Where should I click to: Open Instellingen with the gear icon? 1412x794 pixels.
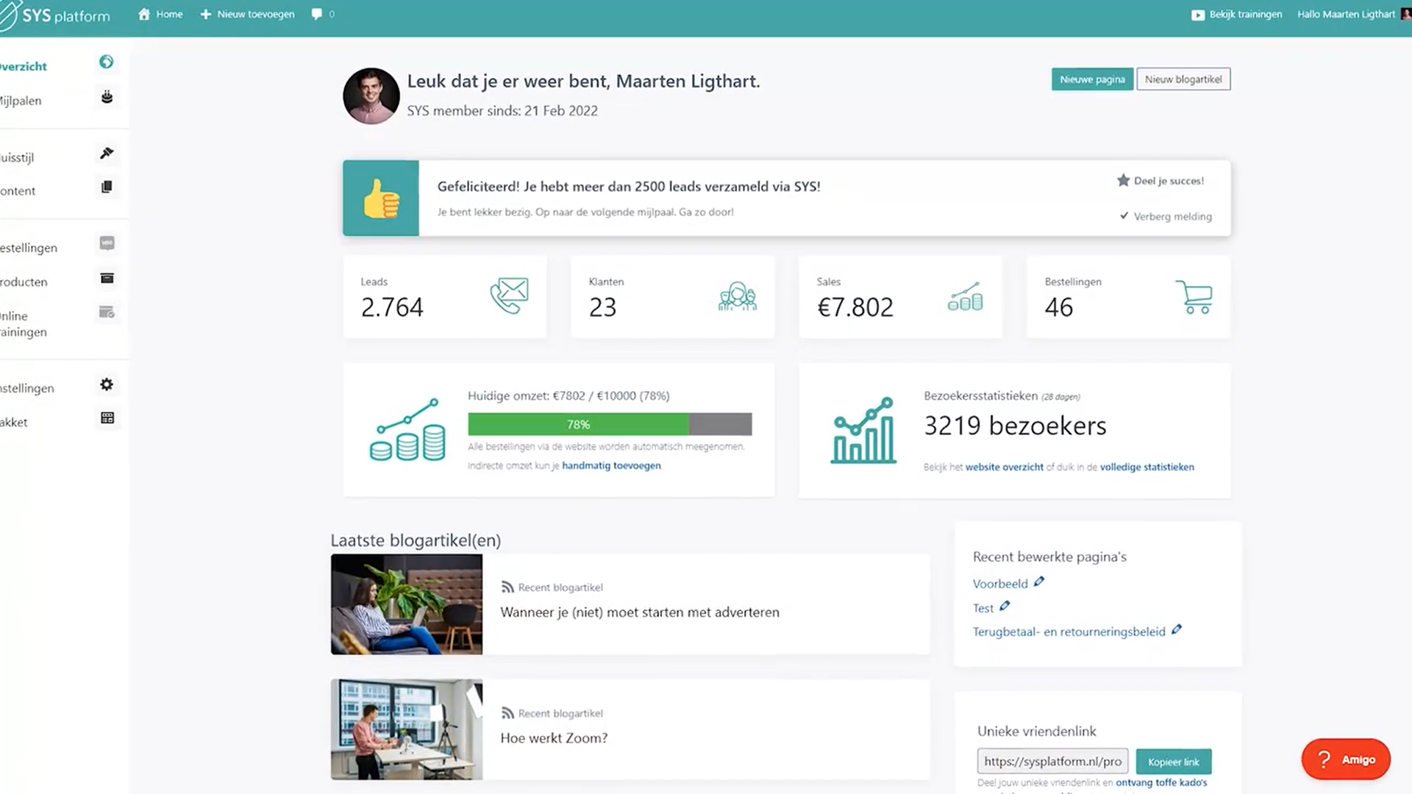(107, 384)
